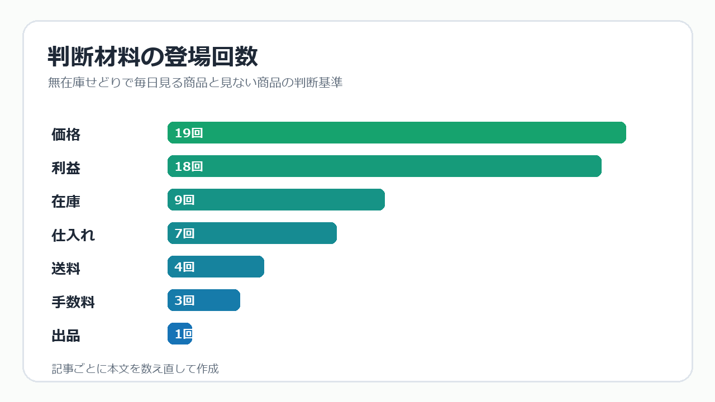Click the 仕入れ category label

(x=73, y=235)
